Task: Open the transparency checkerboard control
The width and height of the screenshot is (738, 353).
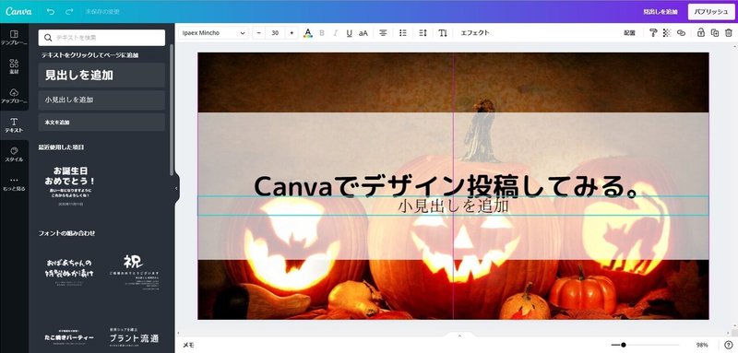Action: click(x=667, y=33)
